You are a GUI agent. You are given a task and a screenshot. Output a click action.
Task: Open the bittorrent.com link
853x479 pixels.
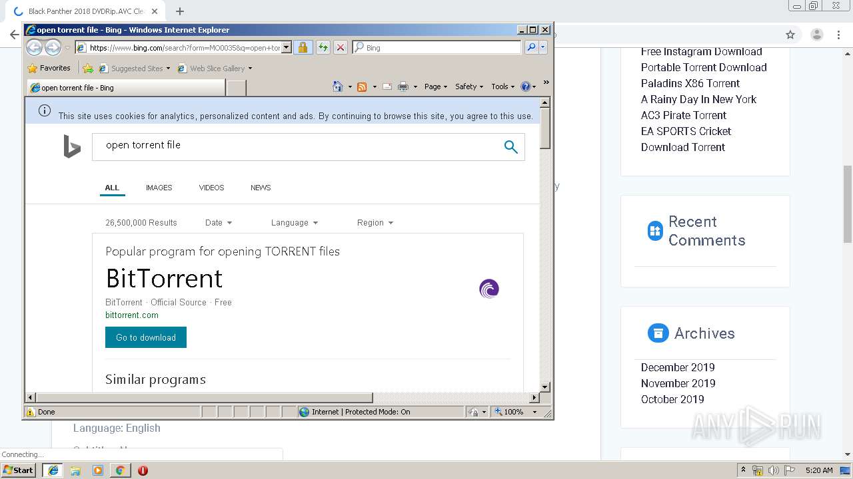pos(132,315)
